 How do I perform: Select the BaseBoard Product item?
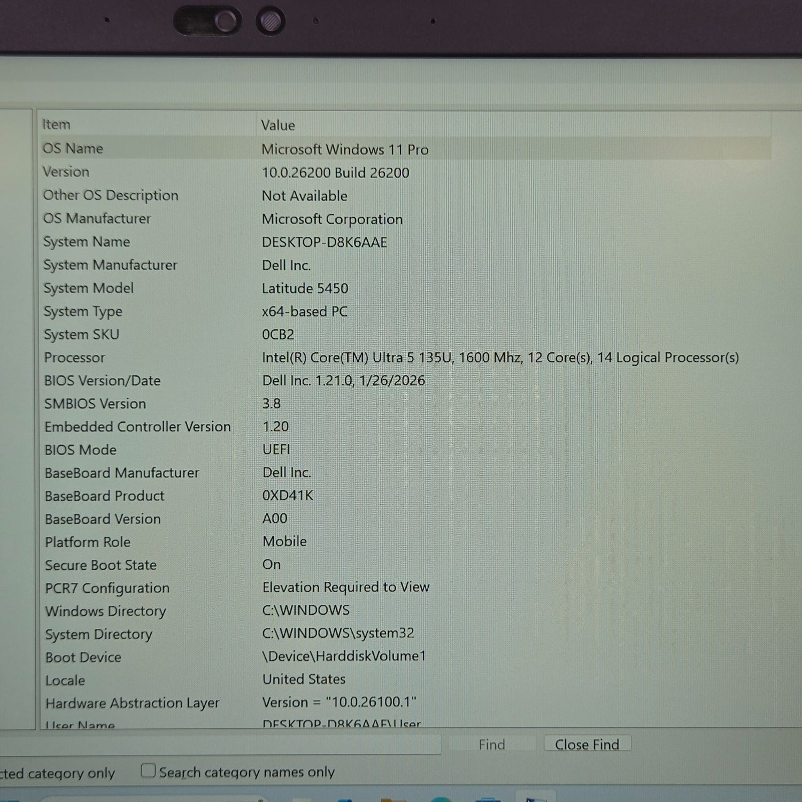[105, 496]
